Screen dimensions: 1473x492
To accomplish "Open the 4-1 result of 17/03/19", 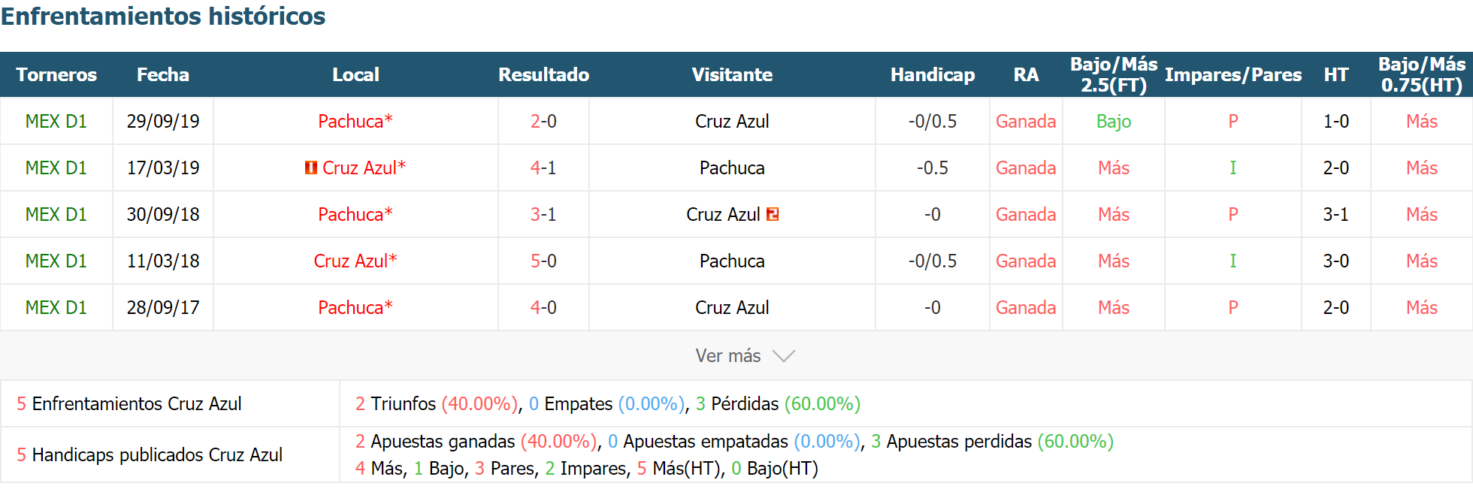I will 543,168.
